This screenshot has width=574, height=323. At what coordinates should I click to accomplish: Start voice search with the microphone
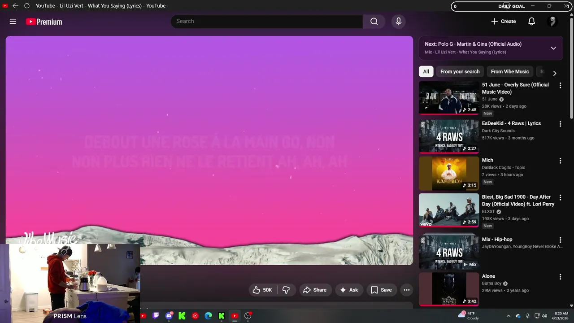[398, 21]
